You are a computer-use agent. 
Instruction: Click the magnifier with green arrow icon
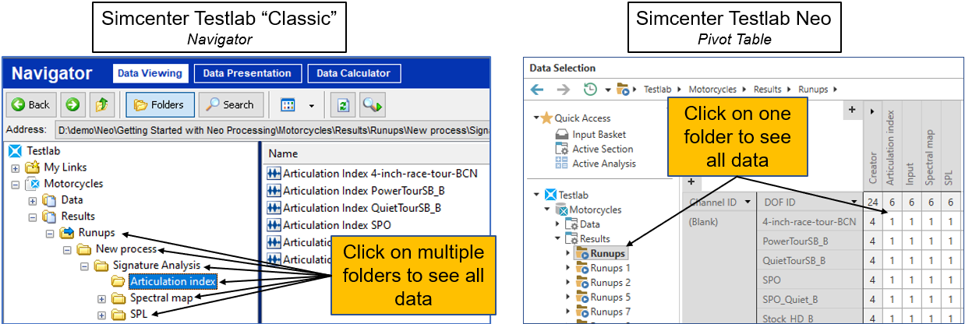click(x=371, y=104)
